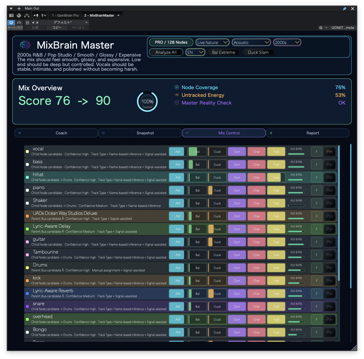Click the Lyric-Aware Delay color square
This screenshot has height=359, width=364.
(x=27, y=229)
